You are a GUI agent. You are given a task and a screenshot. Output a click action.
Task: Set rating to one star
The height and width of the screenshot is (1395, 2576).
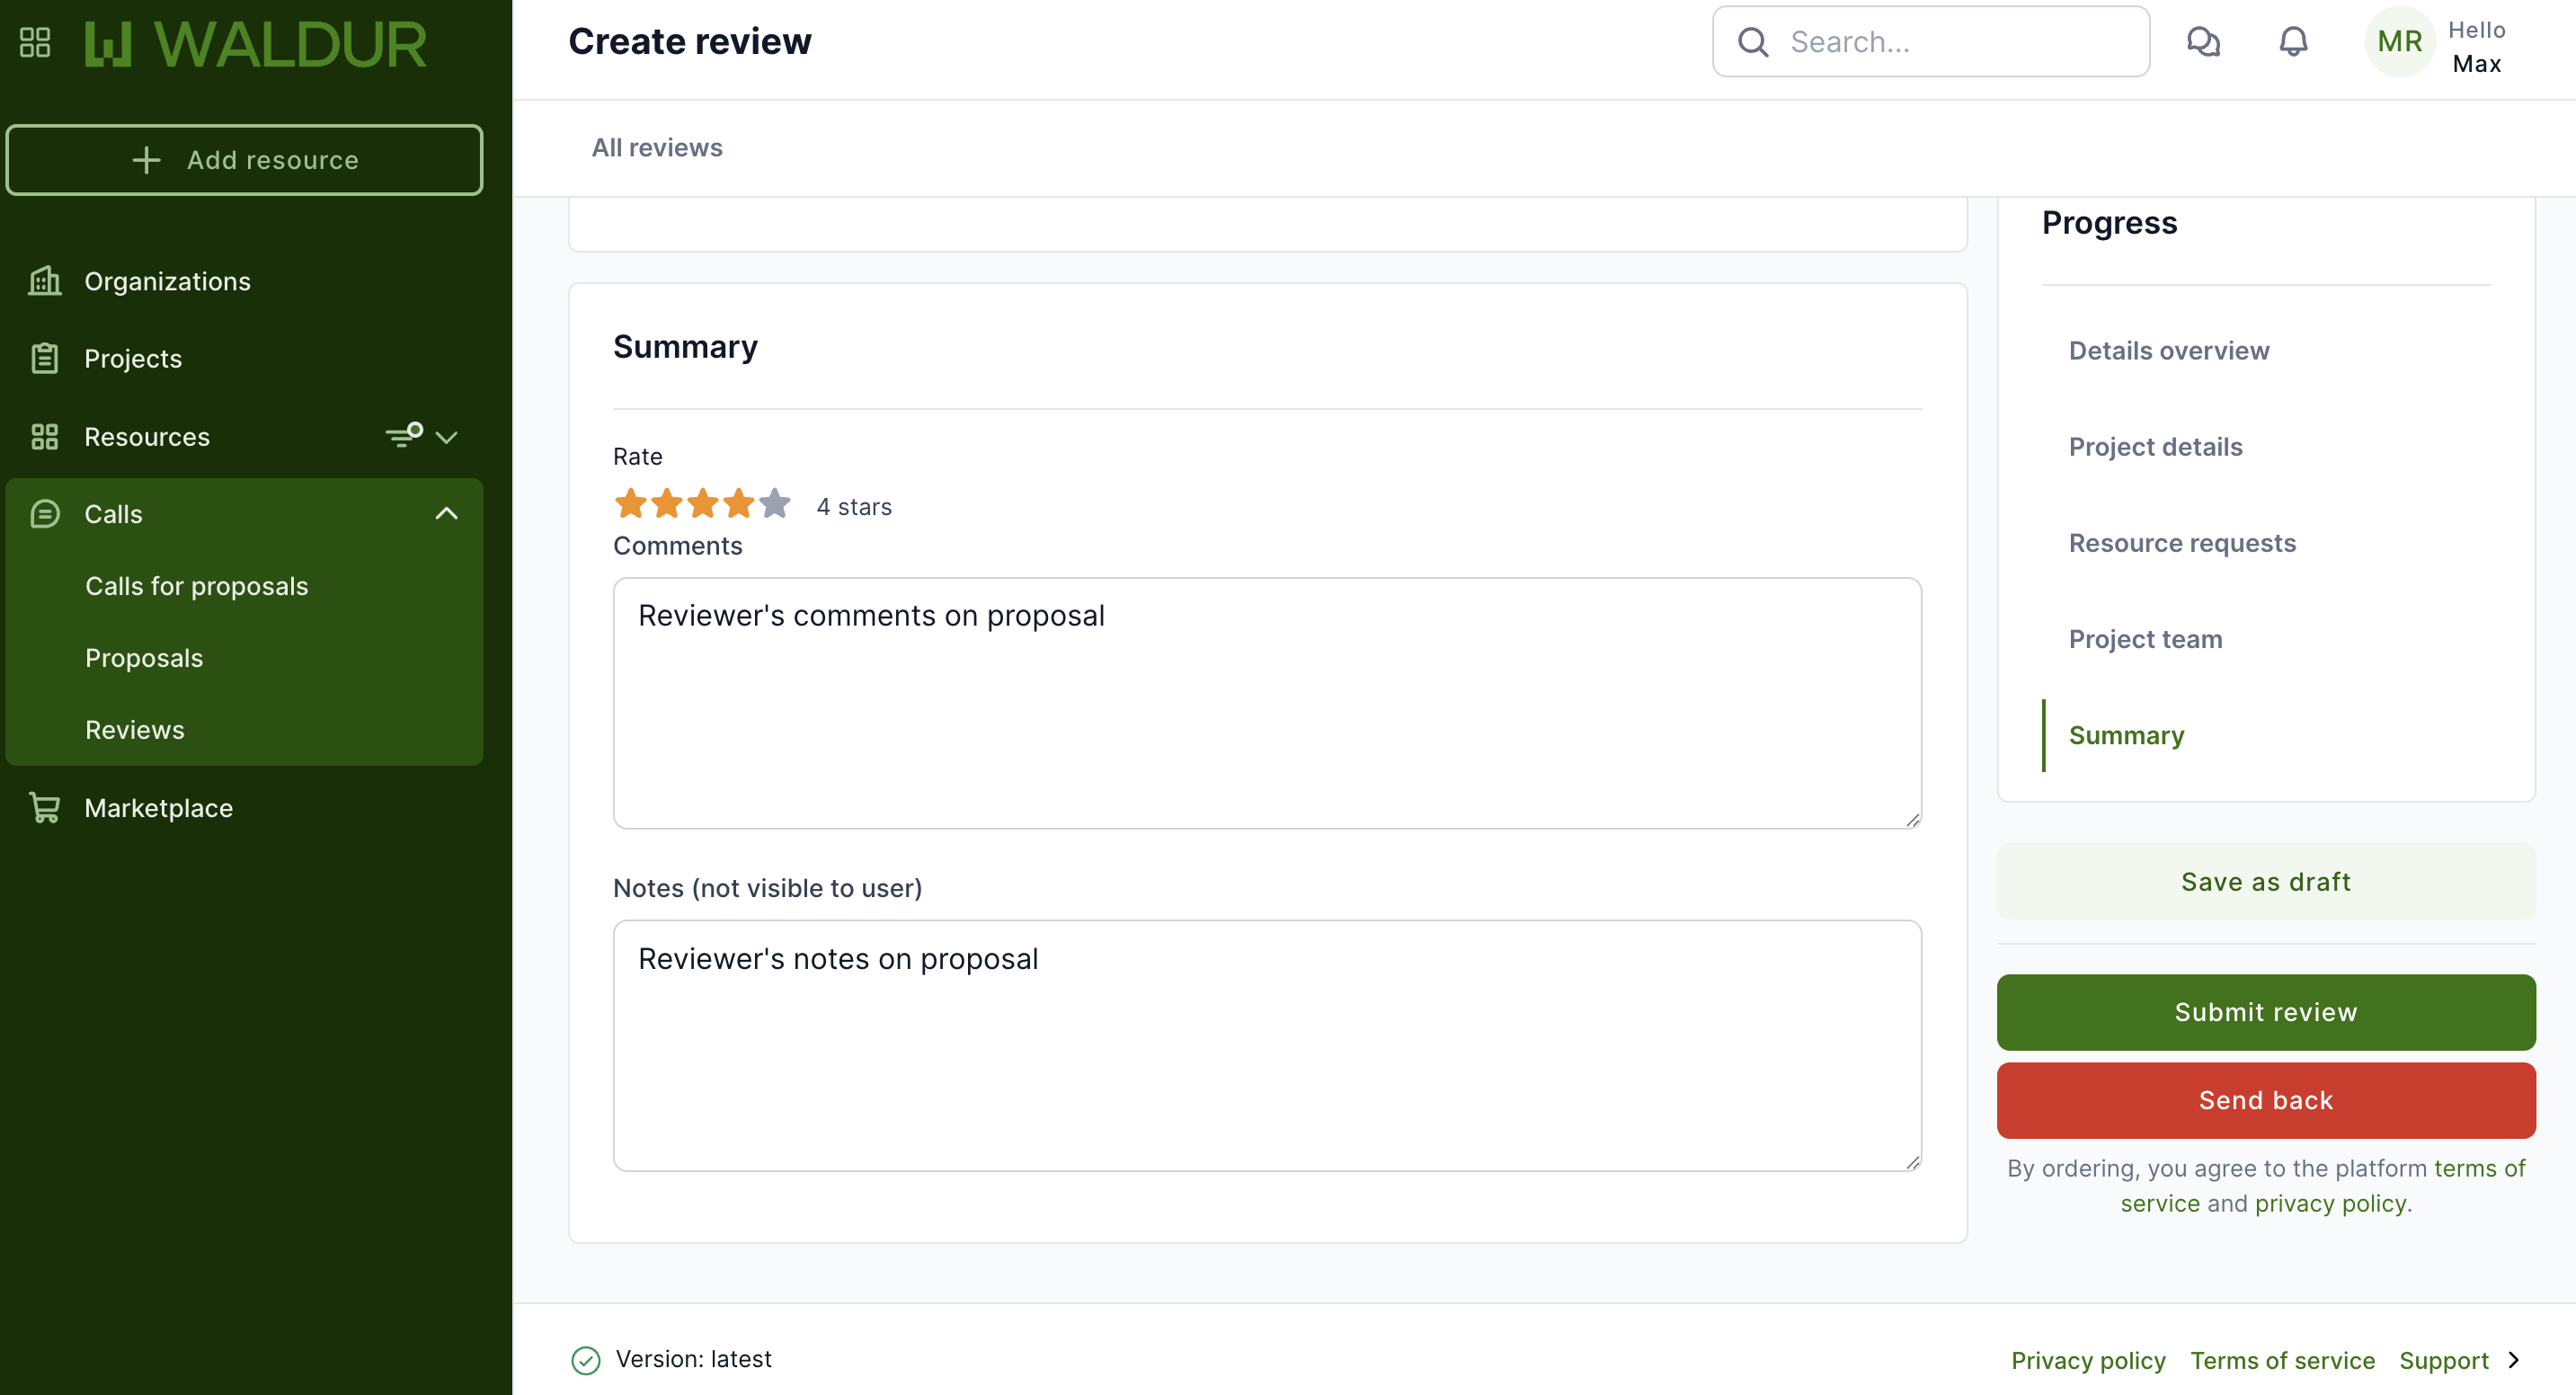point(631,503)
